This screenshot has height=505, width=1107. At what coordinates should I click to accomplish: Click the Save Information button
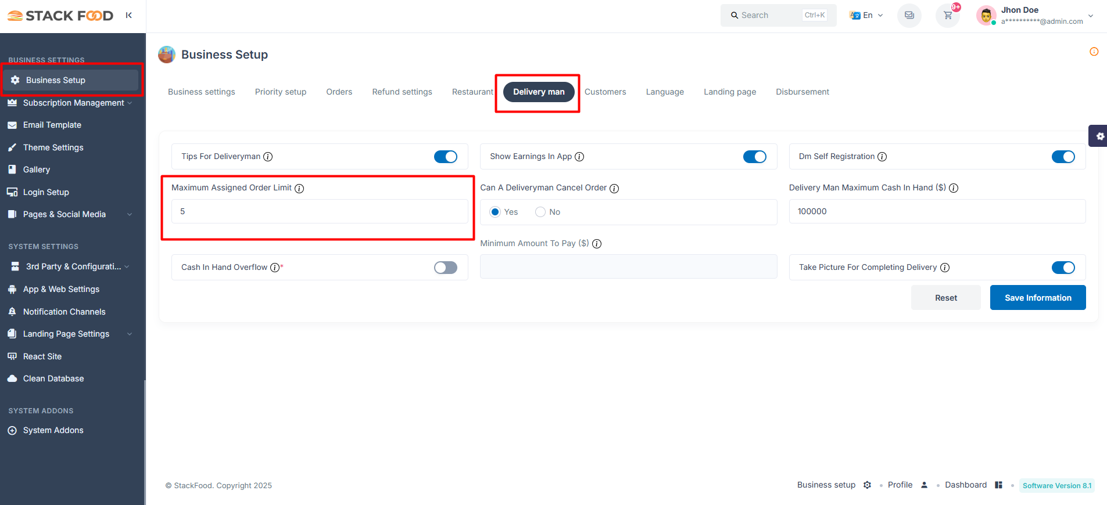pos(1038,298)
